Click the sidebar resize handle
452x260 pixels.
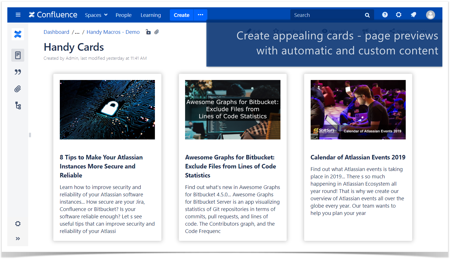(30, 135)
